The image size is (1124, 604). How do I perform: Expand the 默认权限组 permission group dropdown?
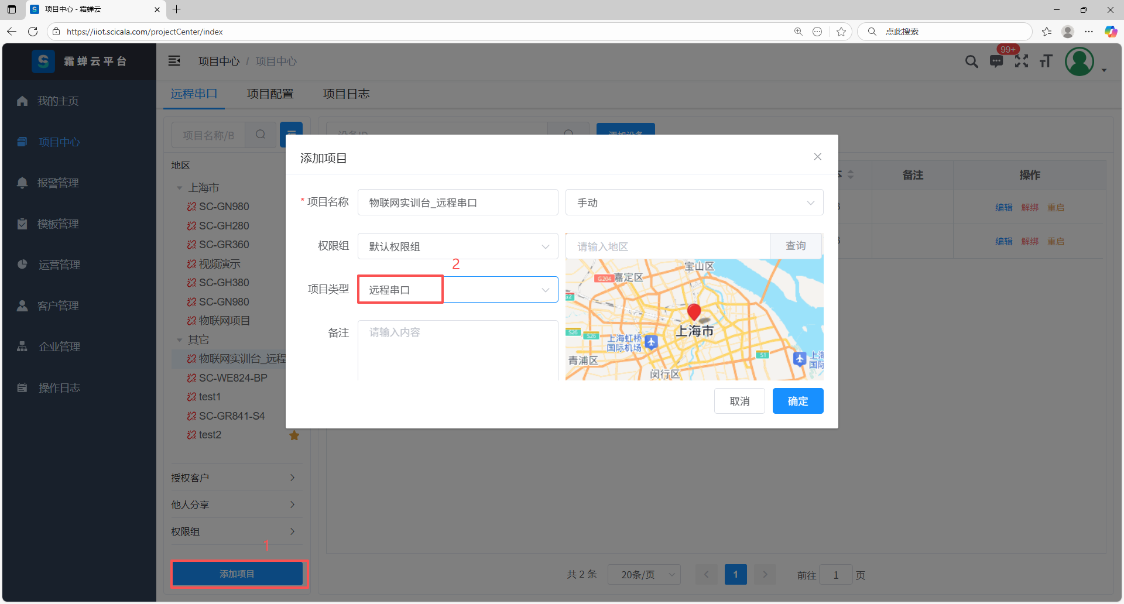tap(458, 246)
